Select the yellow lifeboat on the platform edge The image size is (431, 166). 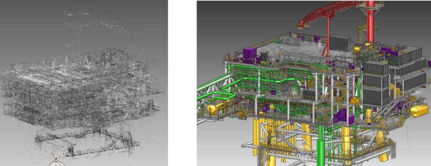coord(419,110)
